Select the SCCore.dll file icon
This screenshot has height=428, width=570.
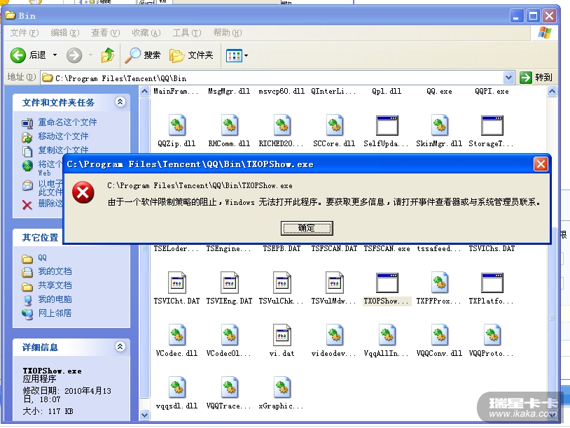pos(334,125)
